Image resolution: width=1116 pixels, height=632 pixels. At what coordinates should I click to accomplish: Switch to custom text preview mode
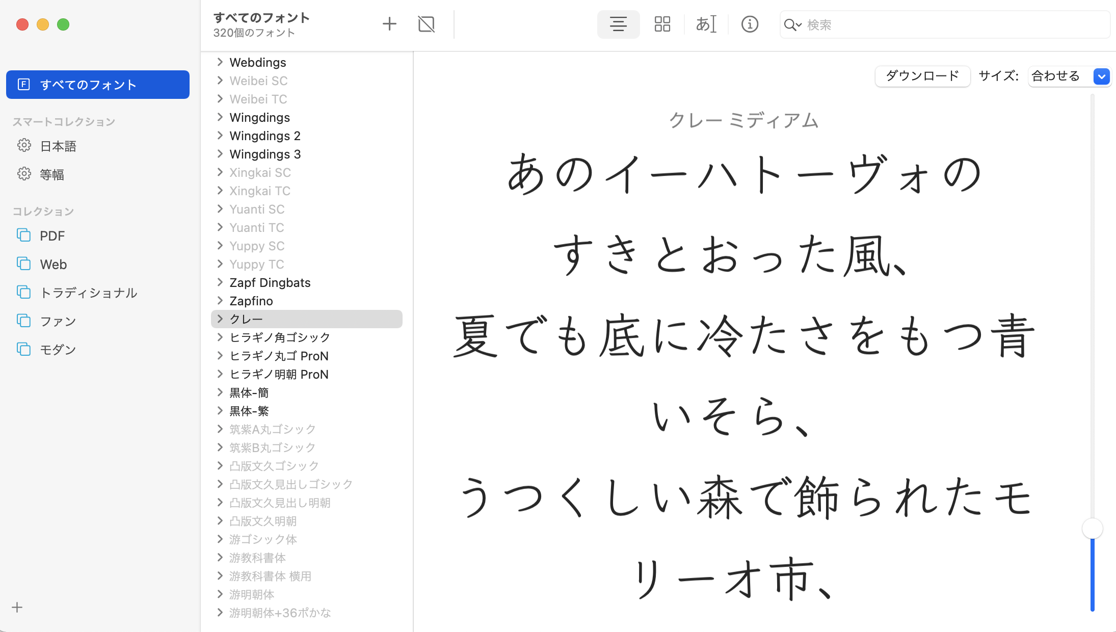[706, 24]
